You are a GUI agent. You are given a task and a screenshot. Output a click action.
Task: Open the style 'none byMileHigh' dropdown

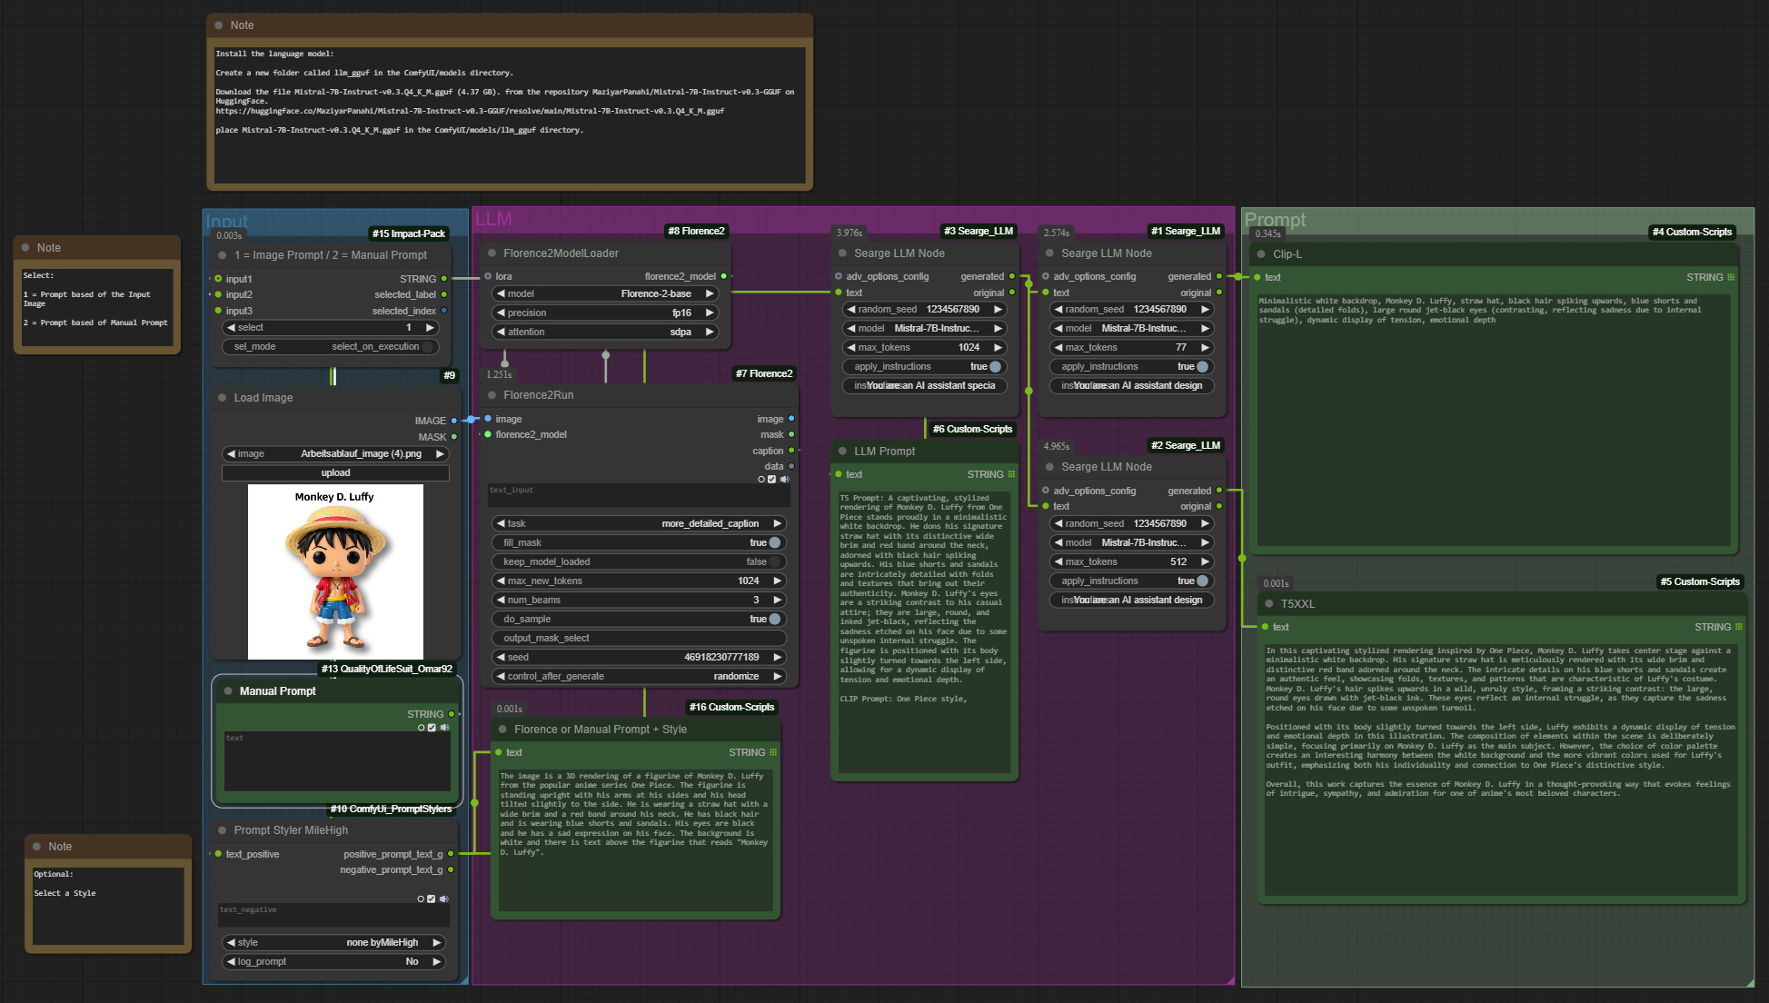pos(334,943)
